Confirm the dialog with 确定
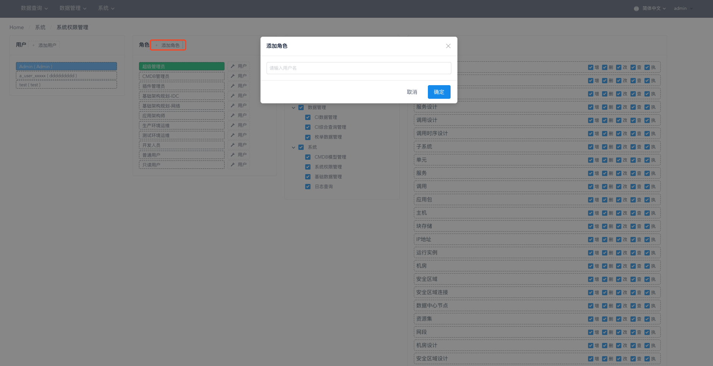The width and height of the screenshot is (713, 366). pyautogui.click(x=439, y=92)
